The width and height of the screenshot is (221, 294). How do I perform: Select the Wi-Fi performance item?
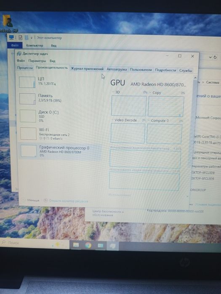pos(61,134)
